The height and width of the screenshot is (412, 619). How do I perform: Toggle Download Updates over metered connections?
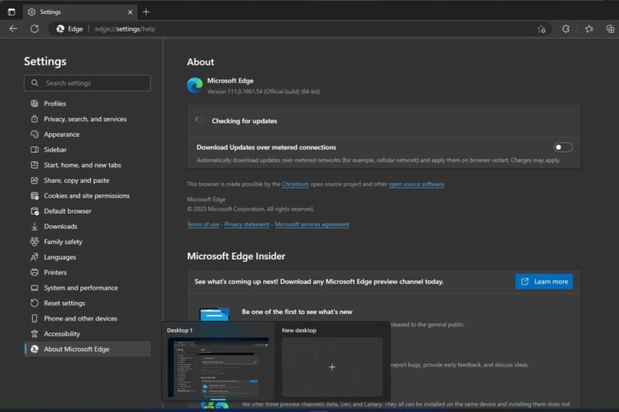pyautogui.click(x=562, y=147)
